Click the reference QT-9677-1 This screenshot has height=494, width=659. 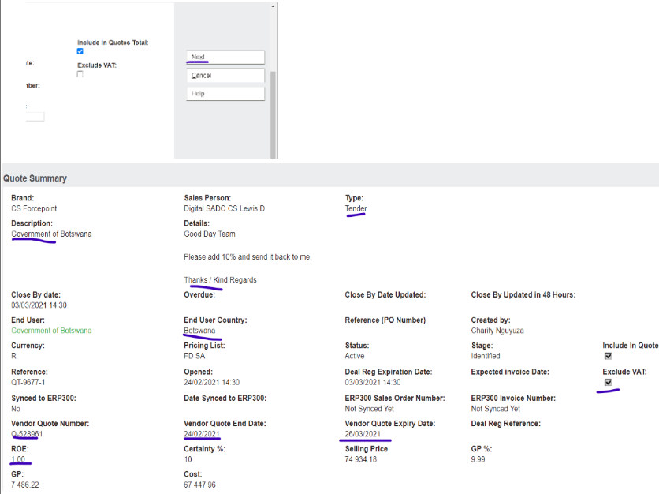pos(31,382)
